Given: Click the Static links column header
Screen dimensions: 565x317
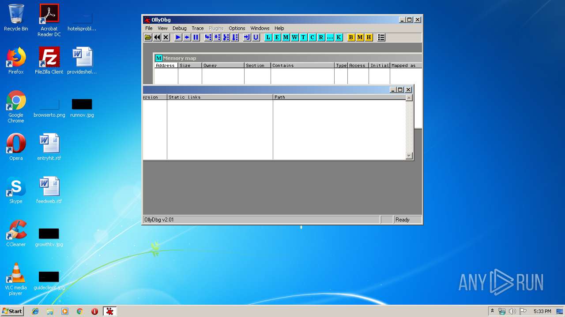Looking at the screenshot, I should click(220, 97).
